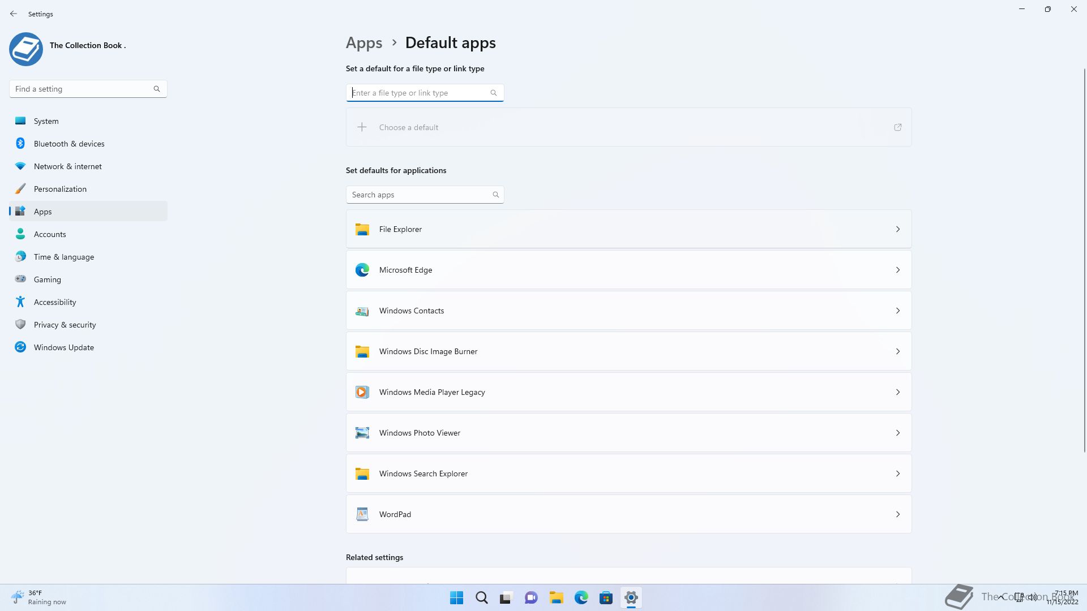1087x611 pixels.
Task: Open the Windows Start menu
Action: (x=456, y=597)
